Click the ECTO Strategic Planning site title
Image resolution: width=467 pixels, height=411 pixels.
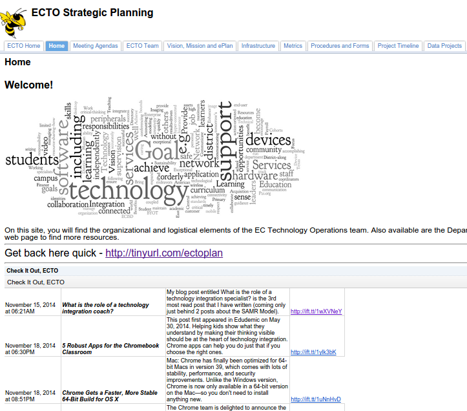pos(92,12)
